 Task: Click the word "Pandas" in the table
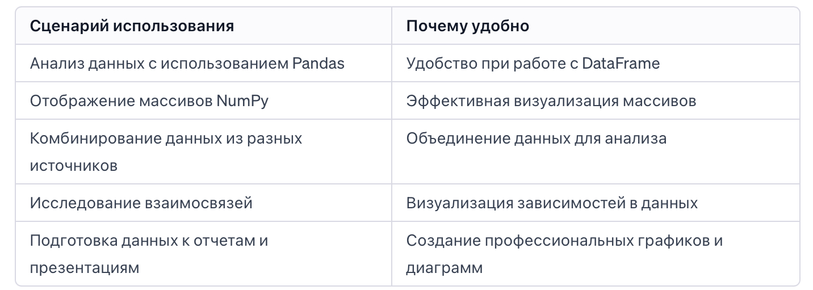click(x=319, y=63)
